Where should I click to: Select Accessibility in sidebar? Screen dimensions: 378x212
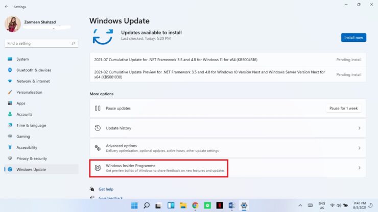click(x=41, y=147)
